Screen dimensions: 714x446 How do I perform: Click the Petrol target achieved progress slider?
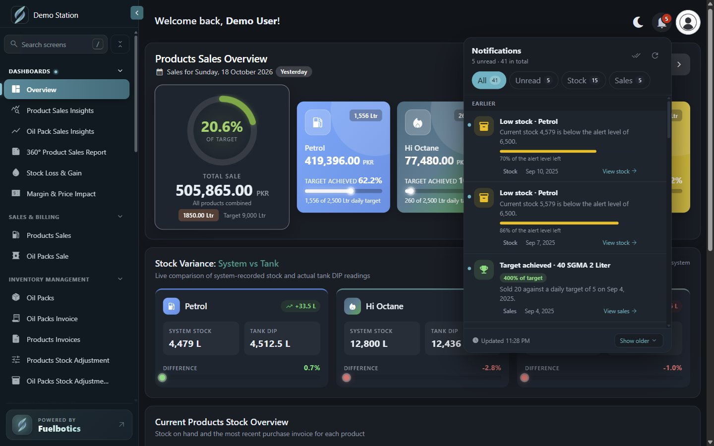tap(343, 191)
